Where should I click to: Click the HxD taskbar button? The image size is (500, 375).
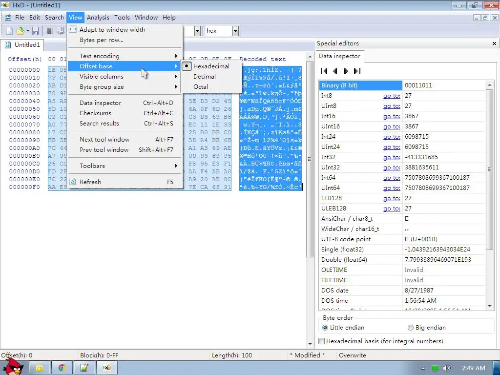click(x=107, y=368)
